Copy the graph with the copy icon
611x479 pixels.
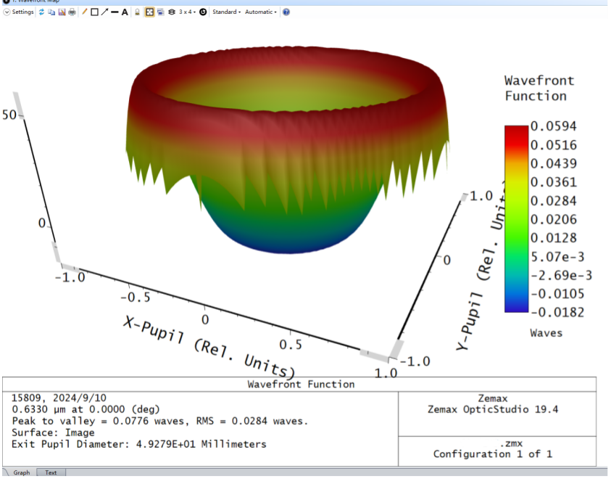click(x=51, y=12)
